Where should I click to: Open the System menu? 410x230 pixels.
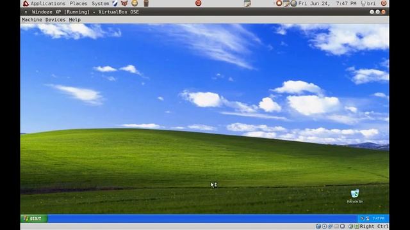click(x=101, y=3)
